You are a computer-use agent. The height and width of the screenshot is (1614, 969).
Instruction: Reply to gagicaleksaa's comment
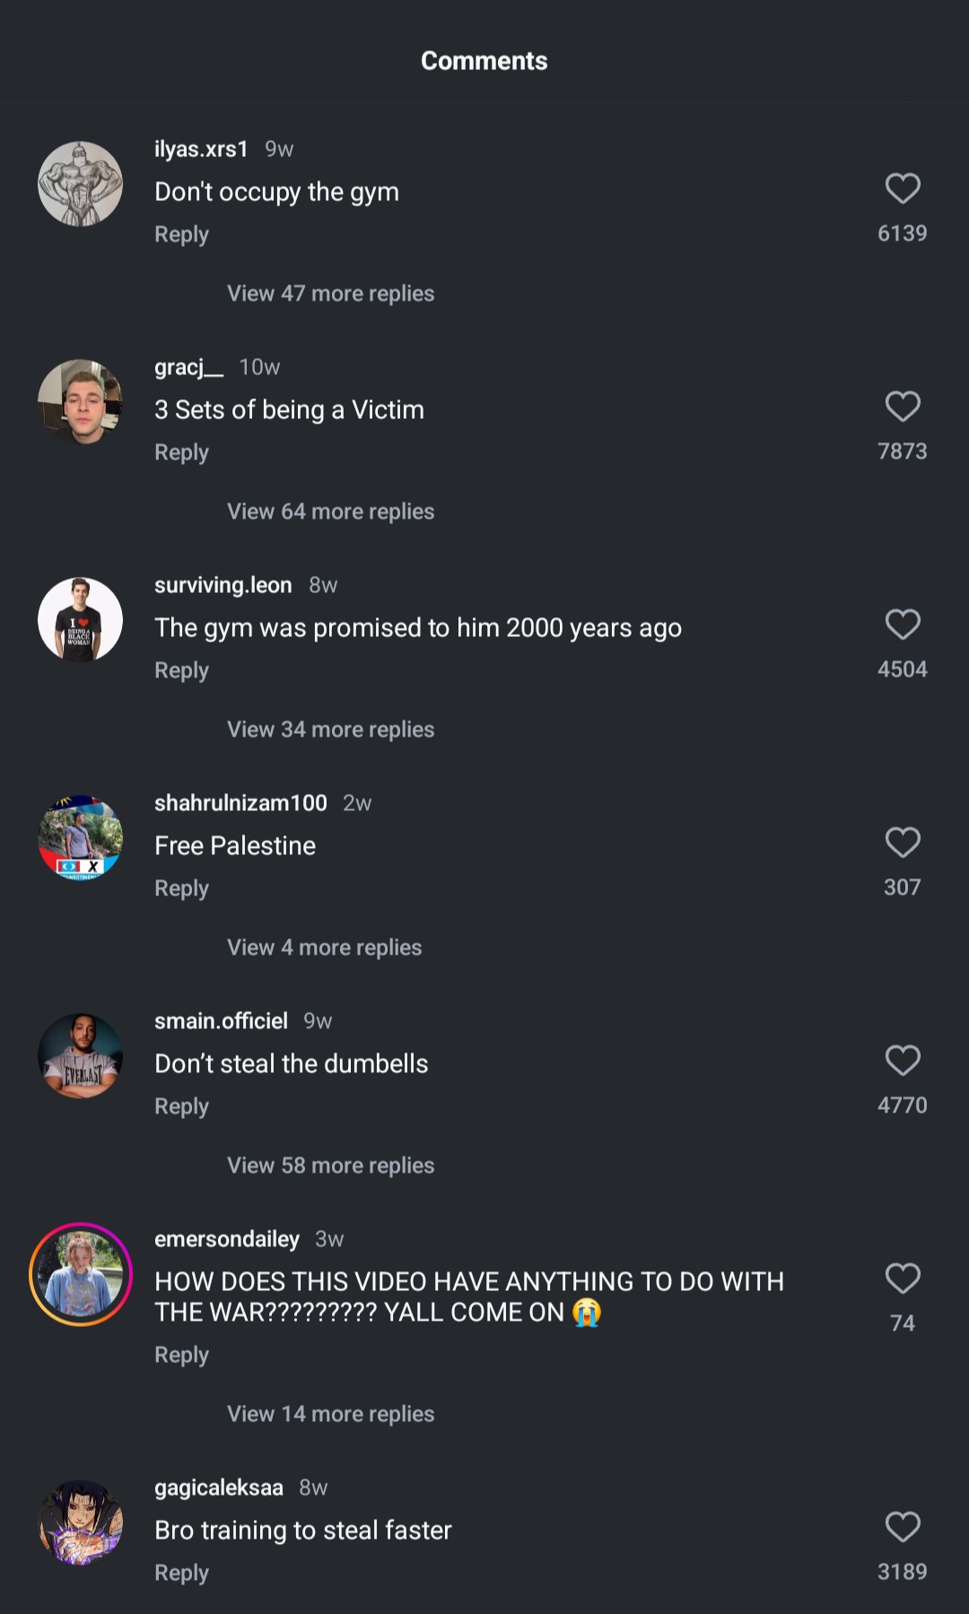point(181,1573)
